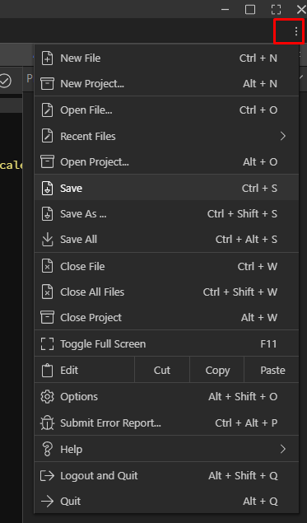Click the Logout and Quit exit icon
307x523 pixels.
[47, 475]
